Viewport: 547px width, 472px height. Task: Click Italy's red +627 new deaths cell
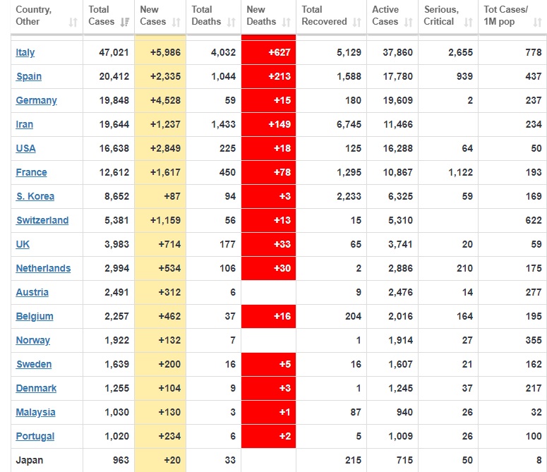click(268, 52)
